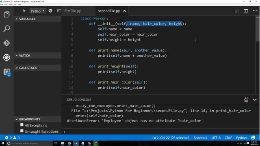
Task: Change indentation via Spaces: 4
Action: [x=200, y=138]
